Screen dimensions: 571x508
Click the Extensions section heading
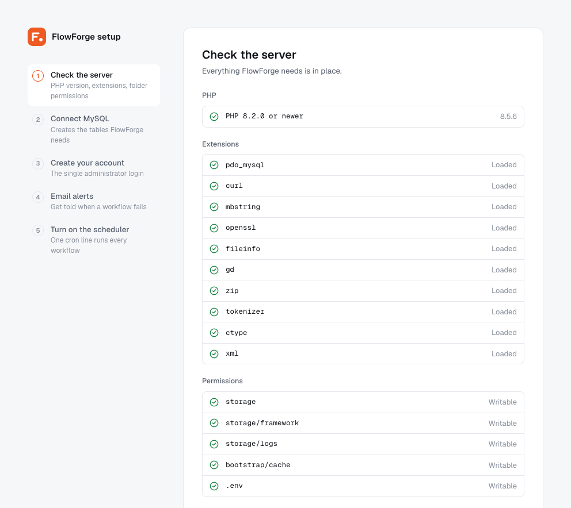point(220,144)
